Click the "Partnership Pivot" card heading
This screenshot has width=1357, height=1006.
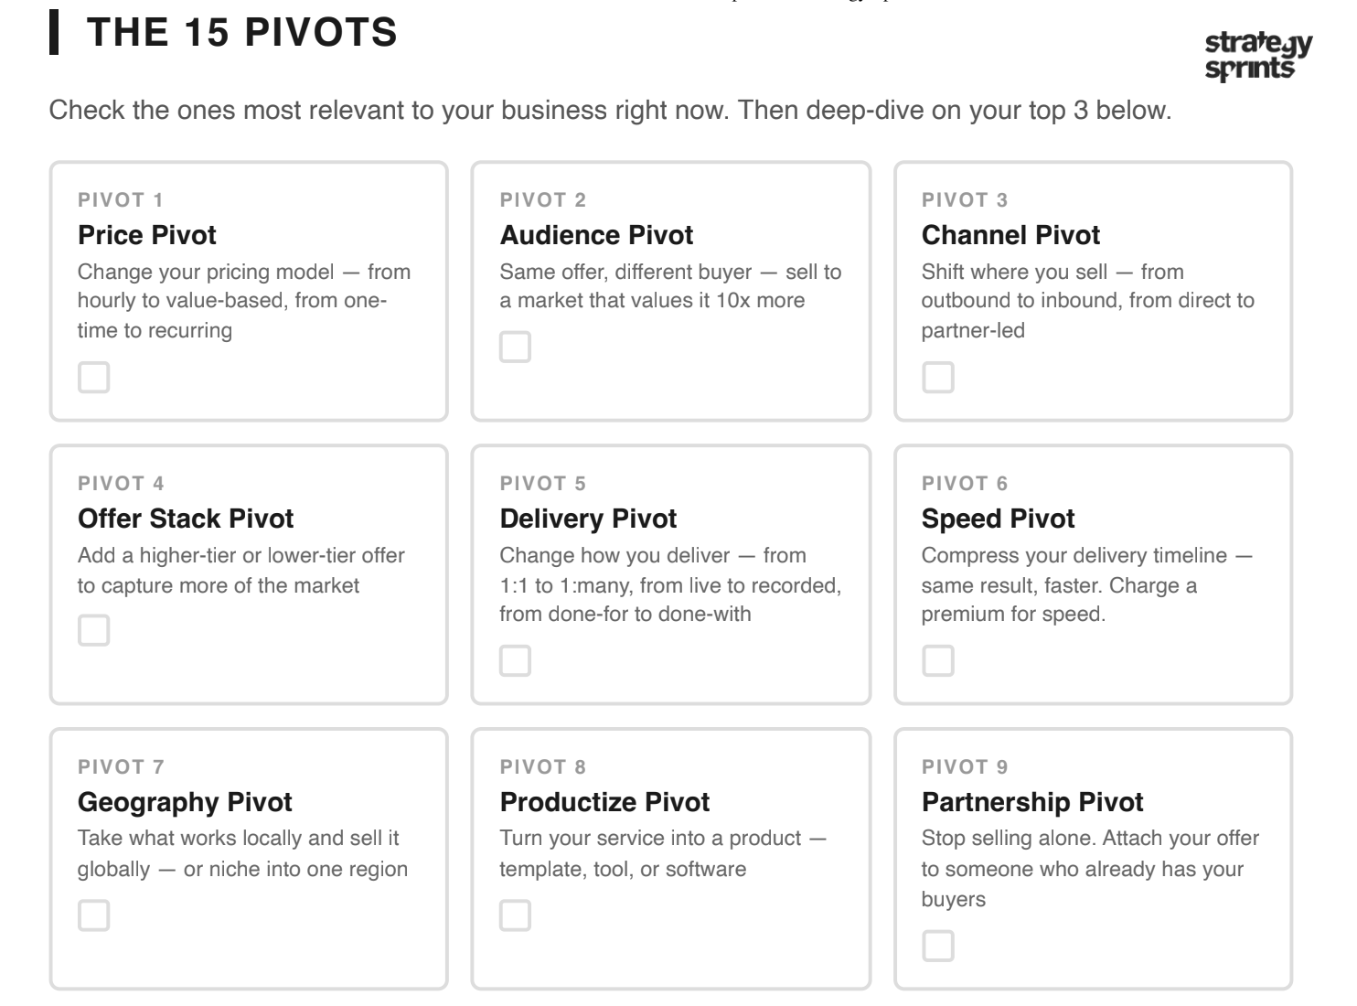pos(1032,802)
